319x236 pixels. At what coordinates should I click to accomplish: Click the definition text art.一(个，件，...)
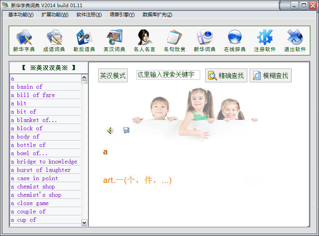pos(138,180)
